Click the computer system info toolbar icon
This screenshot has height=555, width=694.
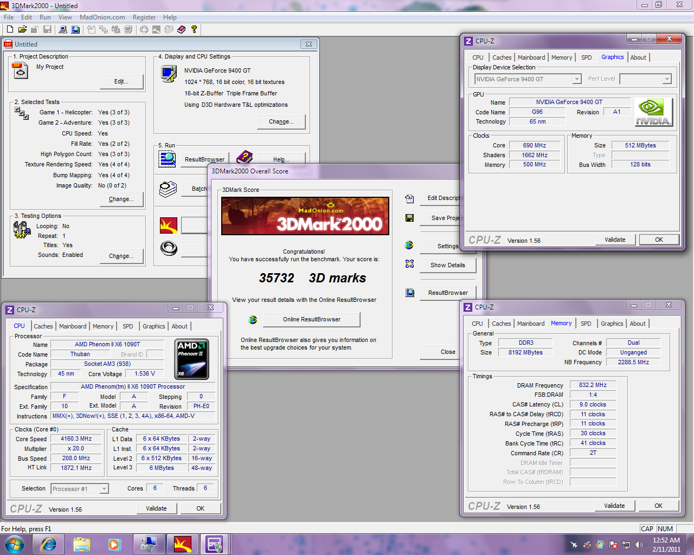point(63,29)
